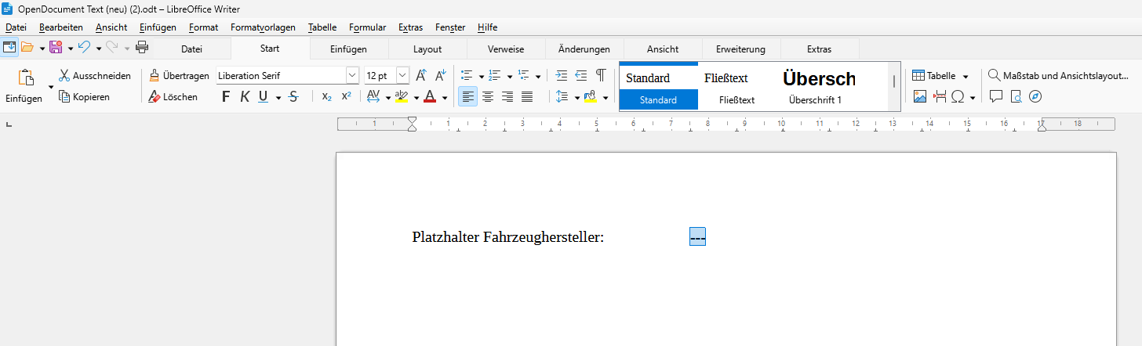Click the undo arrow icon

pos(84,48)
